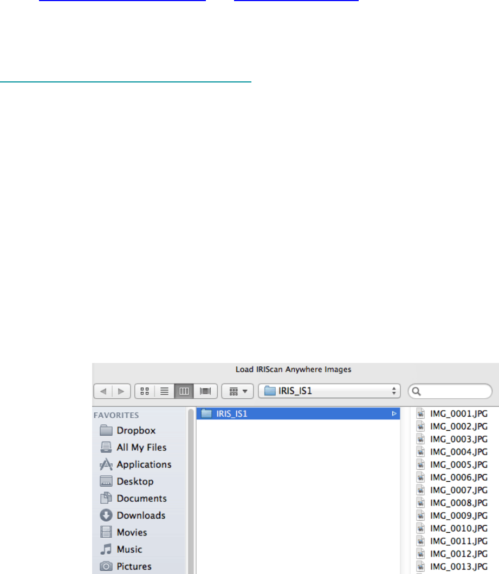This screenshot has width=499, height=574.
Task: Open Applications in sidebar
Action: pyautogui.click(x=135, y=464)
